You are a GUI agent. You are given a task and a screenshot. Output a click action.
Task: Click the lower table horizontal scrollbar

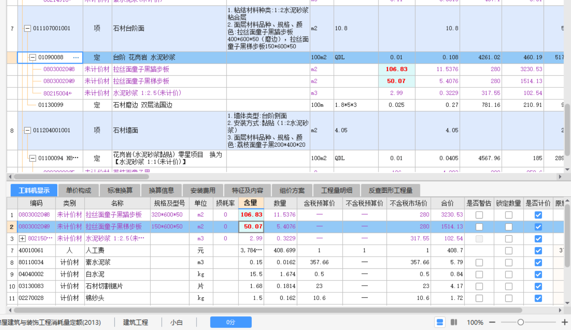click(267, 310)
